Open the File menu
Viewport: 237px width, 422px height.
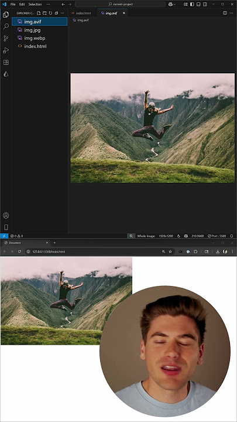pos(13,4)
